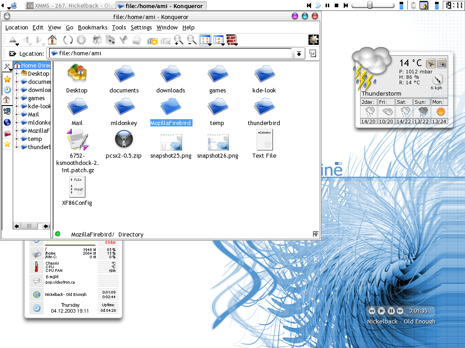
Task: Show Home Directory sidebar panel
Action: (x=7, y=100)
